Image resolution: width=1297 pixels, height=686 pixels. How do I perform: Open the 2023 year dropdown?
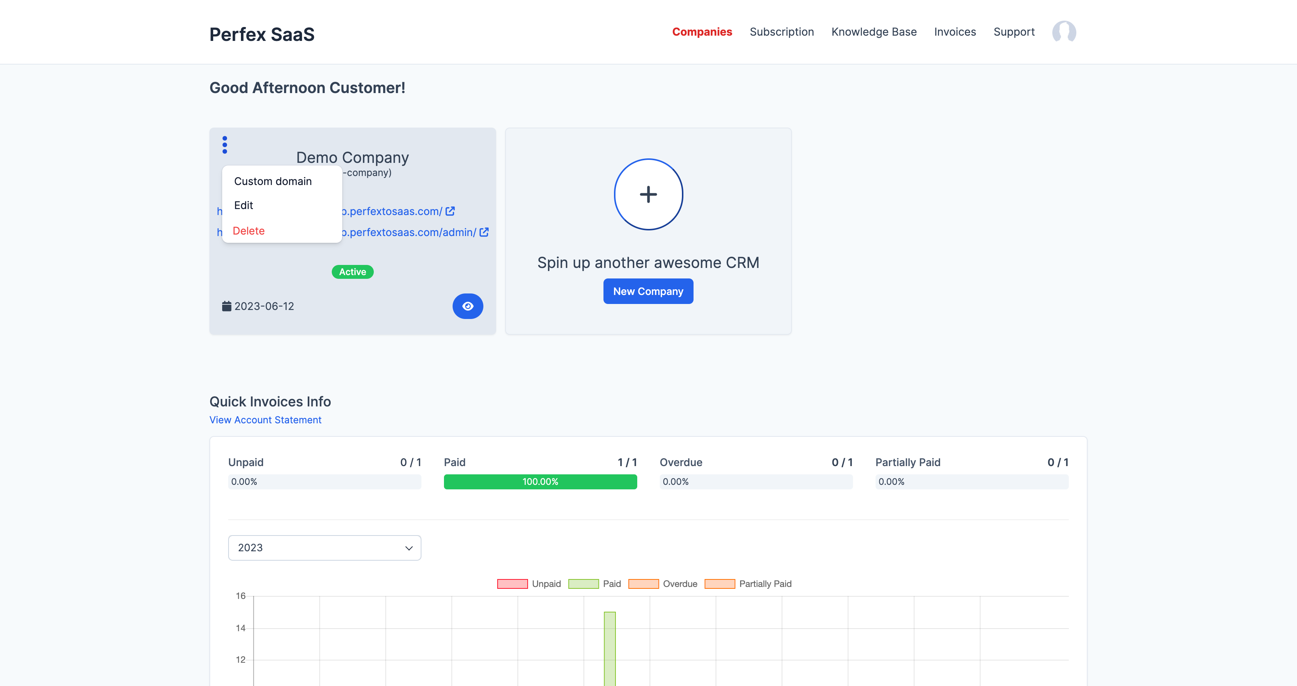(324, 548)
